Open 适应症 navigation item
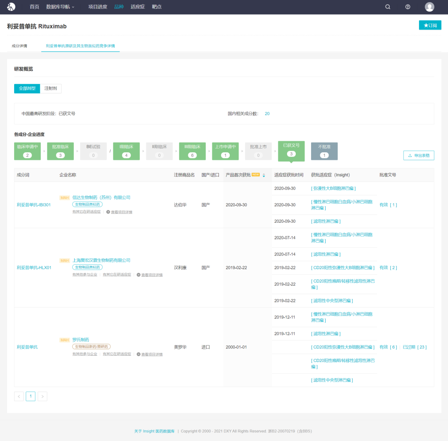The width and height of the screenshot is (448, 441). coord(138,7)
